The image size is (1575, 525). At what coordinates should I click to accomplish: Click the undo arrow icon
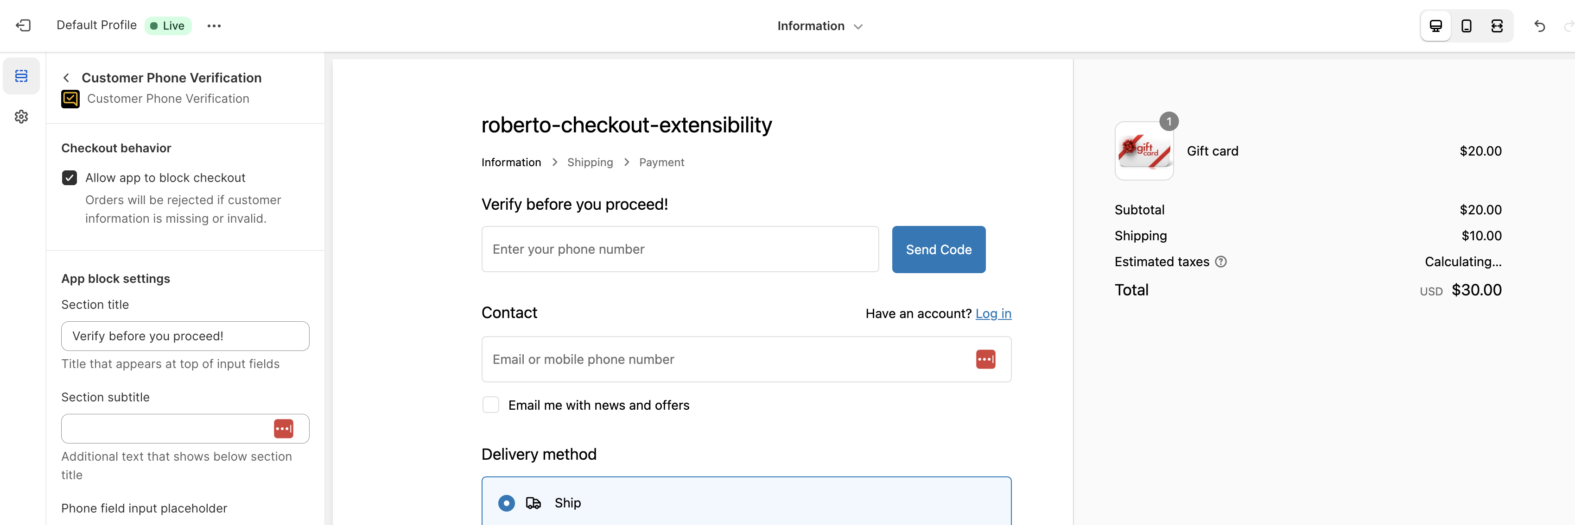point(1539,25)
